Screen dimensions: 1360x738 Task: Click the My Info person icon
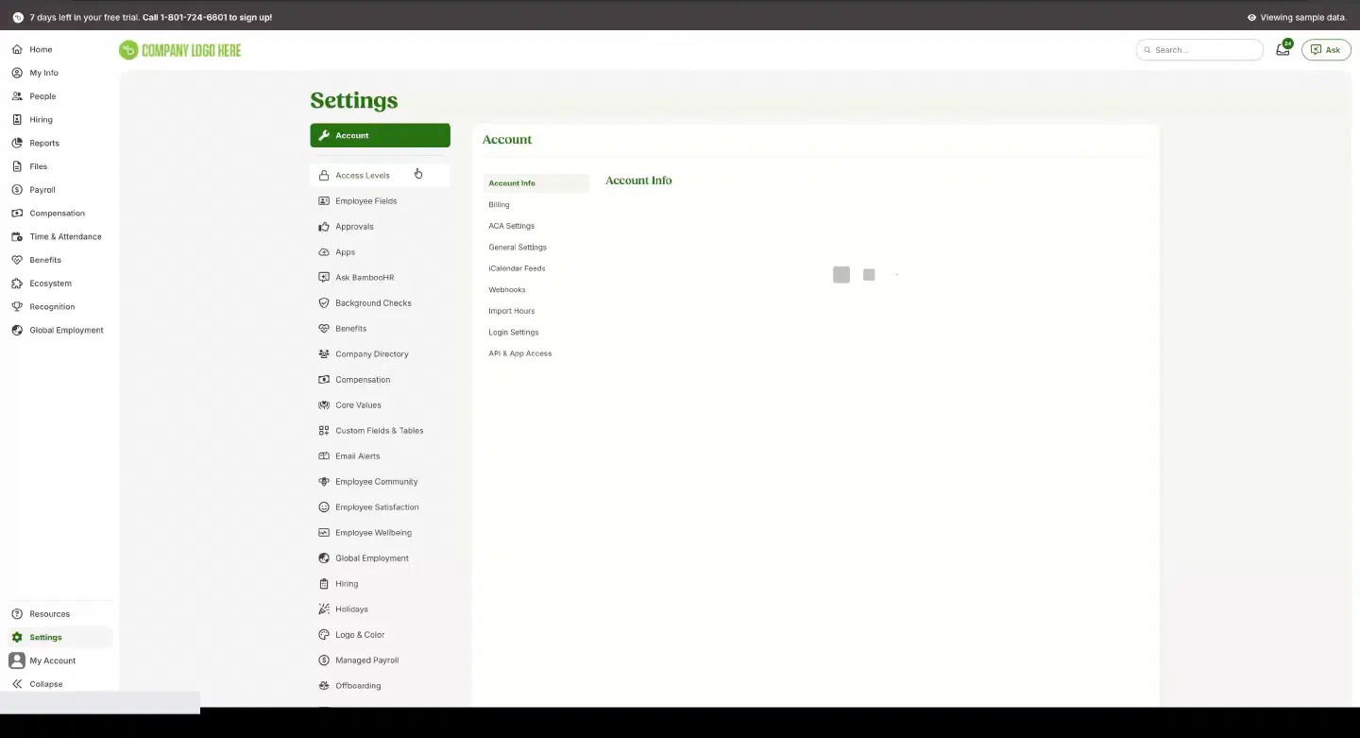[17, 73]
